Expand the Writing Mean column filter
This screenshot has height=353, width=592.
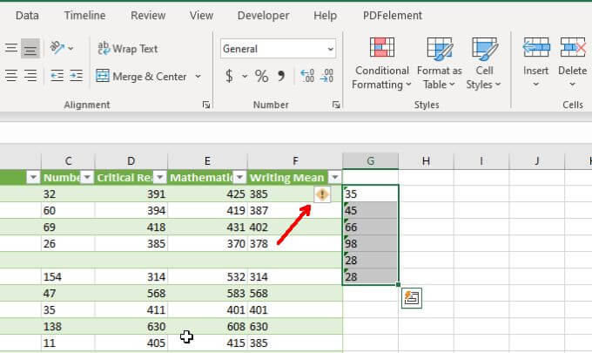click(334, 177)
